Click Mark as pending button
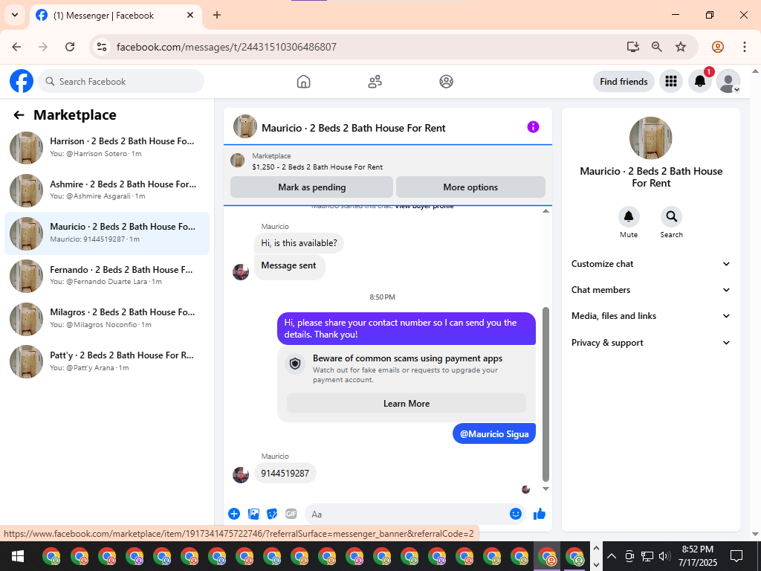Viewport: 761px width, 571px height. coord(311,187)
